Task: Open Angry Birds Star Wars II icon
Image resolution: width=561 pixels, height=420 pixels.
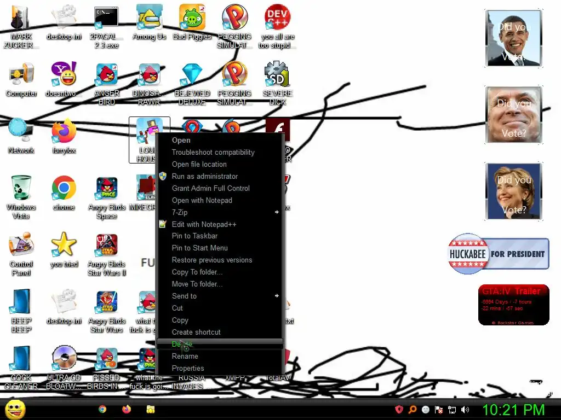Action: click(107, 254)
